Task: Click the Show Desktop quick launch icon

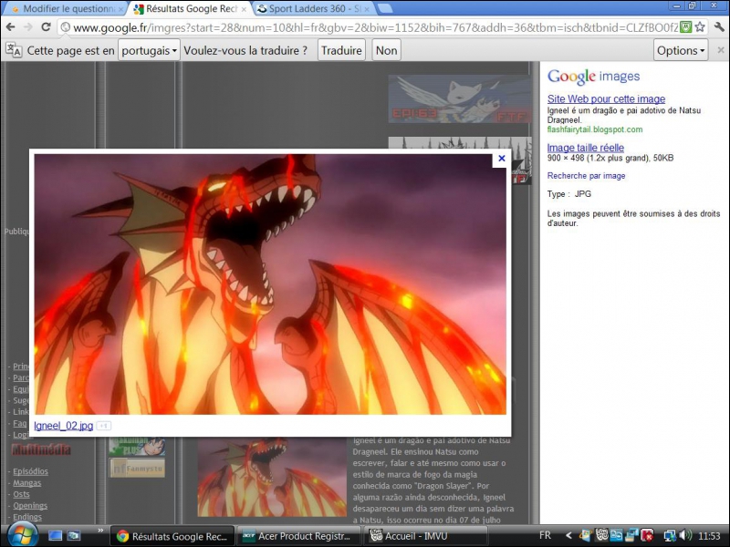Action: pyautogui.click(x=55, y=536)
